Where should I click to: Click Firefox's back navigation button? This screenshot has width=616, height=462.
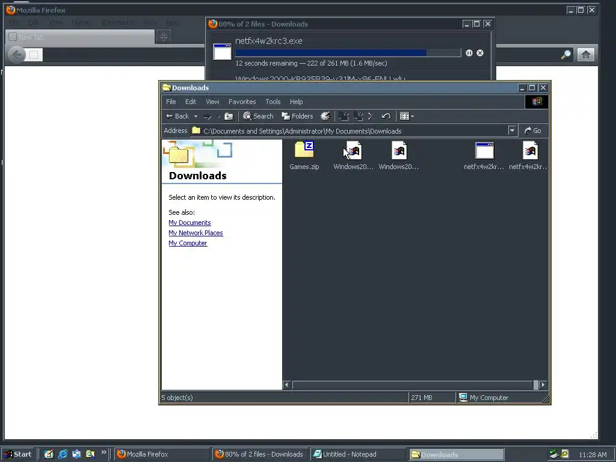(x=16, y=55)
